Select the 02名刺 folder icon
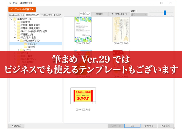 25,47
